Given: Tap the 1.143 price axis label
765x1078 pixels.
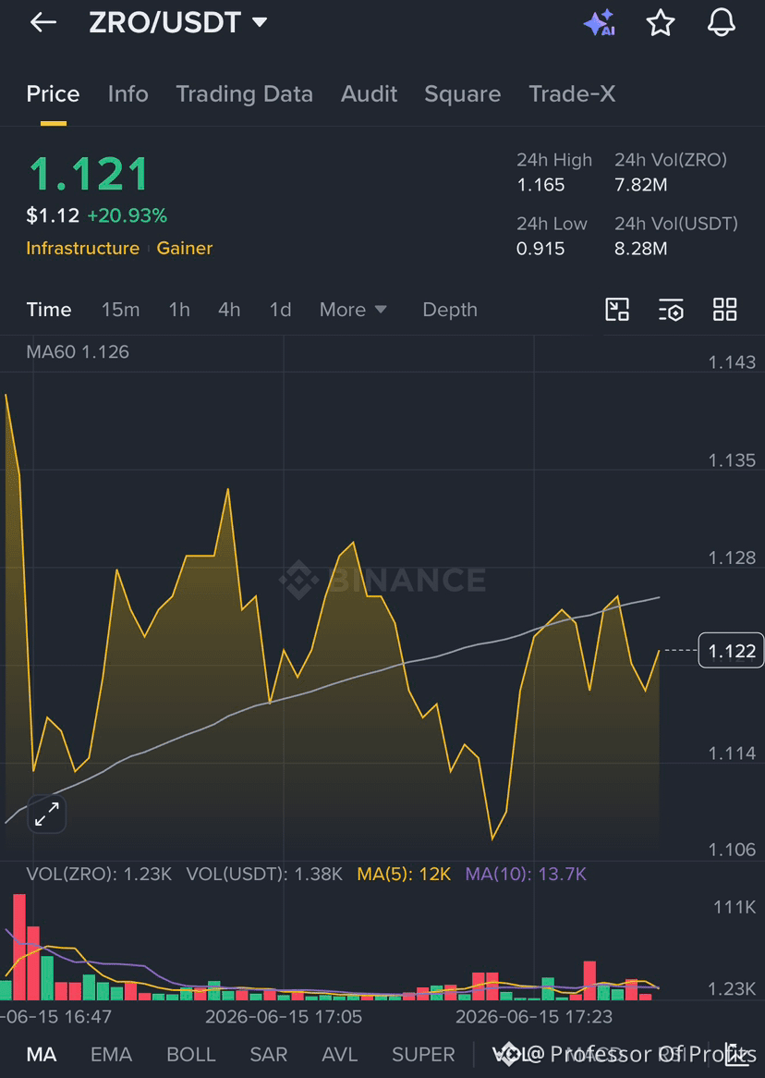Looking at the screenshot, I should coord(732,362).
